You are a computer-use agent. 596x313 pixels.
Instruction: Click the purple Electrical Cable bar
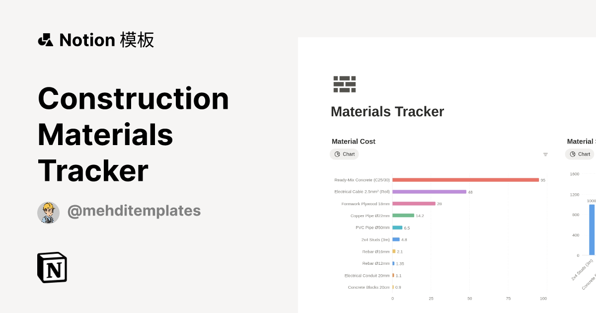429,192
